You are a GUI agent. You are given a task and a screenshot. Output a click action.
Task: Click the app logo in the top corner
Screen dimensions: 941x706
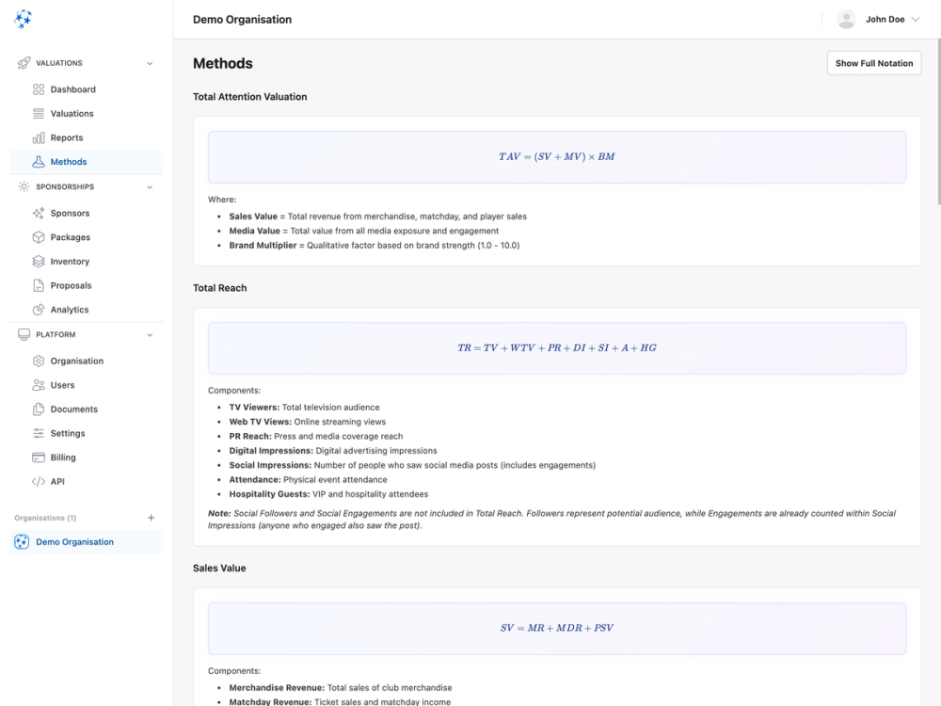tap(23, 18)
